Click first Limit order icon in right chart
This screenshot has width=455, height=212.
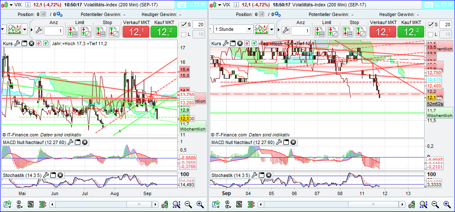(320, 31)
